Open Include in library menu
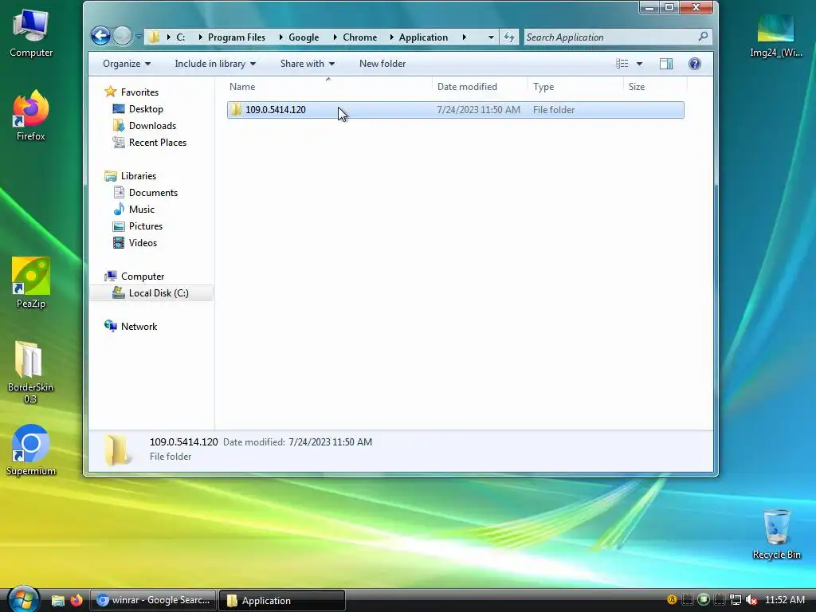 [x=215, y=64]
